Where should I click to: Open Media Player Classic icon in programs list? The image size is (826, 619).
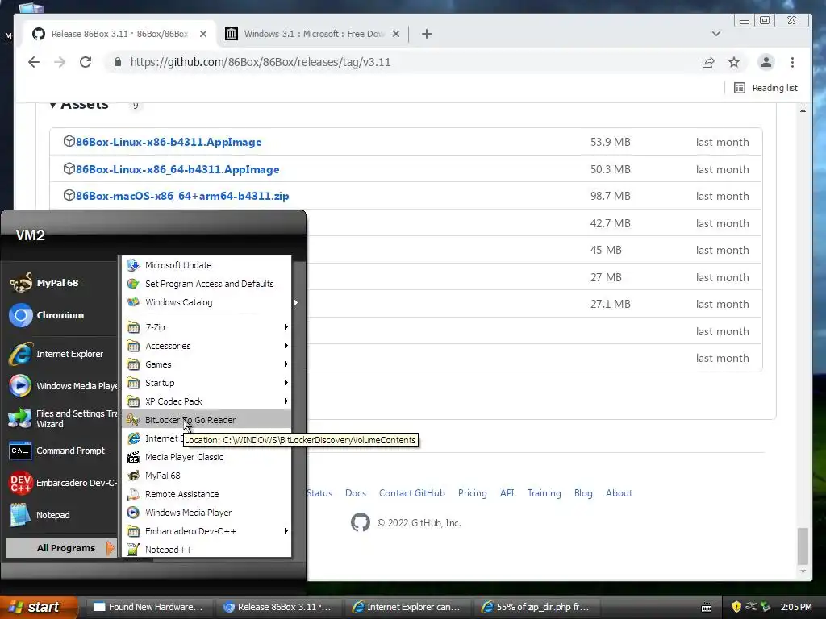pos(133,457)
